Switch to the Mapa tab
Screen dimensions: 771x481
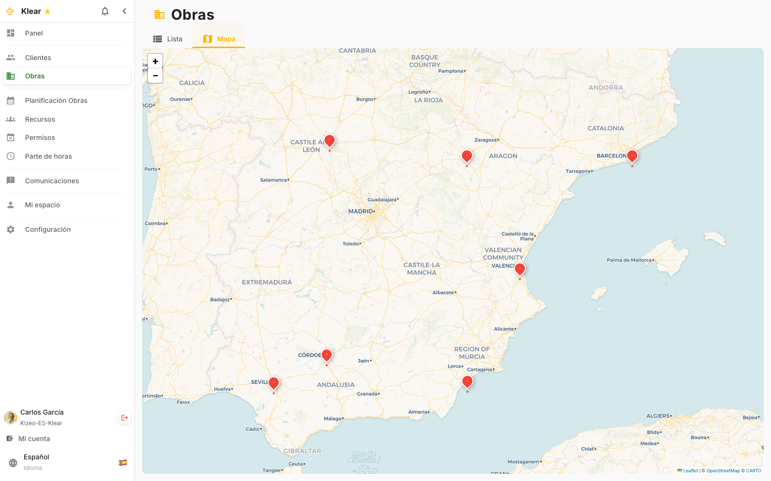point(218,38)
